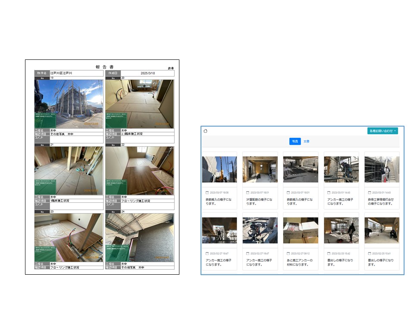The height and width of the screenshot is (310, 414).
Task: Open the 鉄骨工事現場打合せ staircase photo
Action: coord(382,169)
